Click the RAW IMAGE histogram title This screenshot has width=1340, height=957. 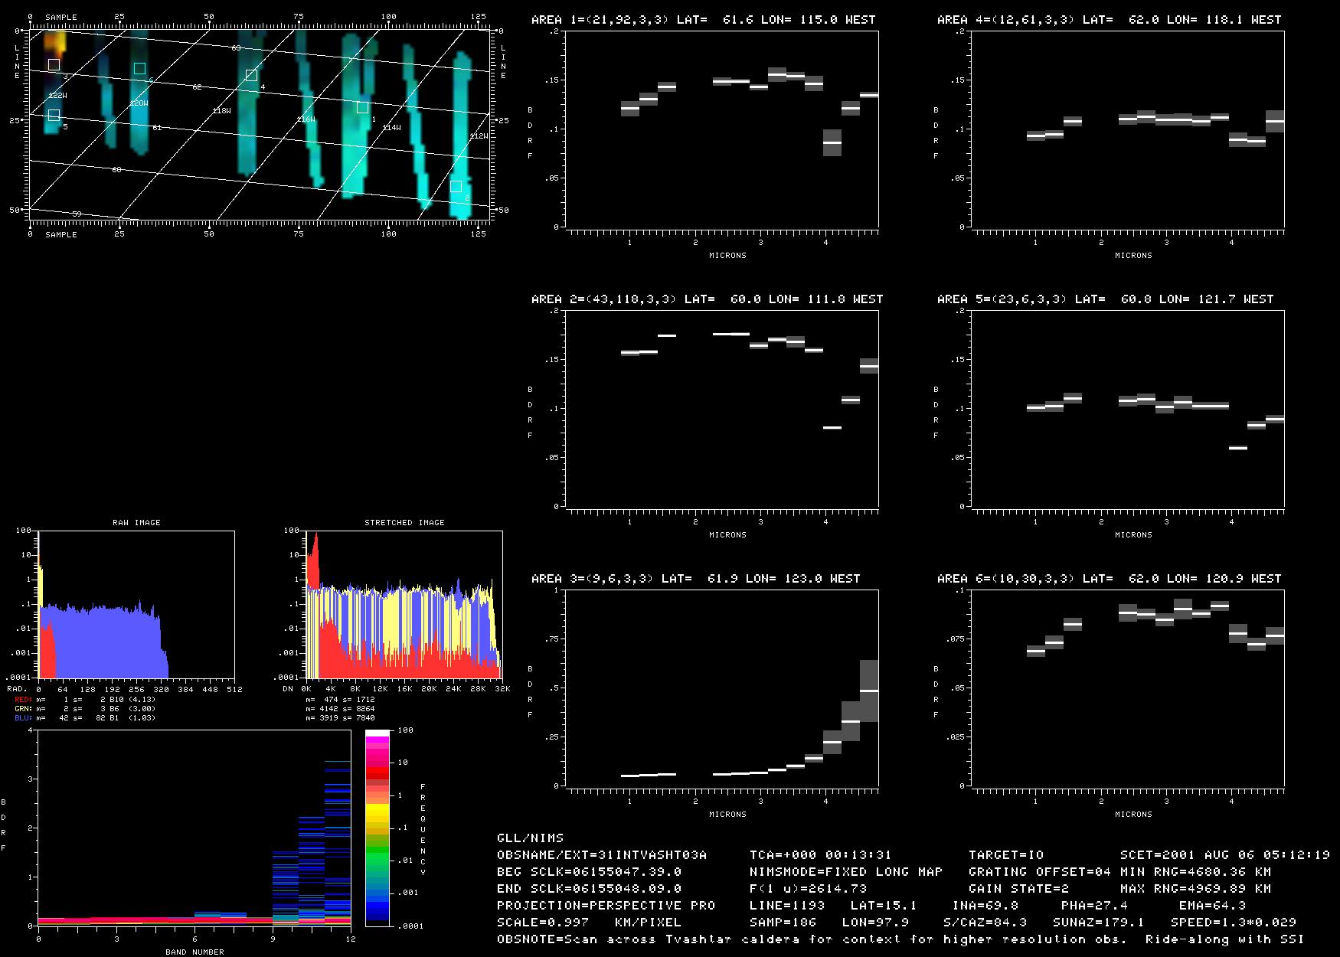pos(136,523)
